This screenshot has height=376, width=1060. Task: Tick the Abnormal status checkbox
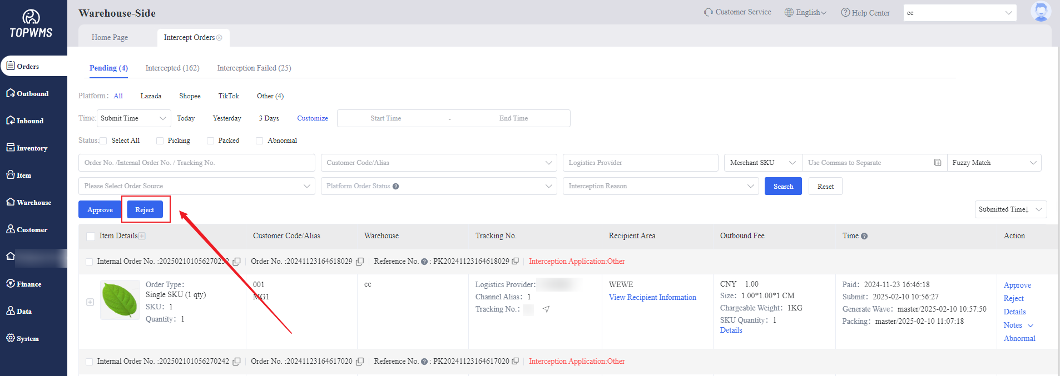260,141
